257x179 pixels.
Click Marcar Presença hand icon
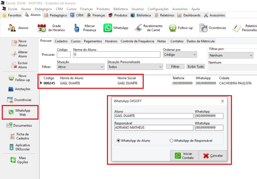(76, 28)
